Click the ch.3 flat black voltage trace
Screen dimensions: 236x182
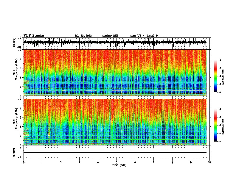115,152
